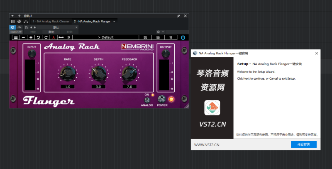
Task: Copy settings with the A/B arrow icon
Action: [x=61, y=37]
